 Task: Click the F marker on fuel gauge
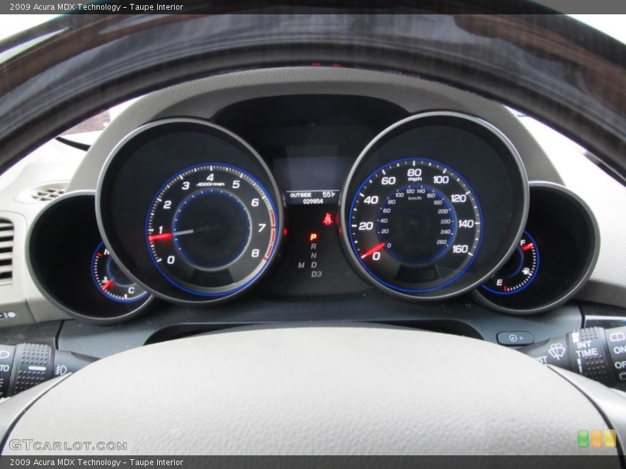coord(522,242)
